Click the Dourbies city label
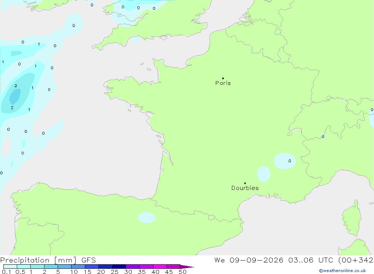Screen dimensions: 374x274 [245, 188]
